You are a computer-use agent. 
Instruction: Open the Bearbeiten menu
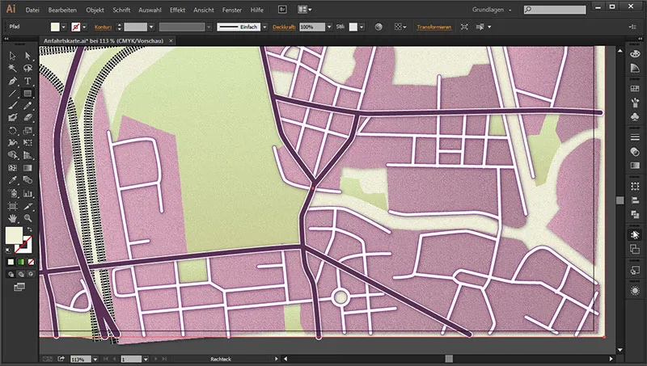(x=62, y=10)
